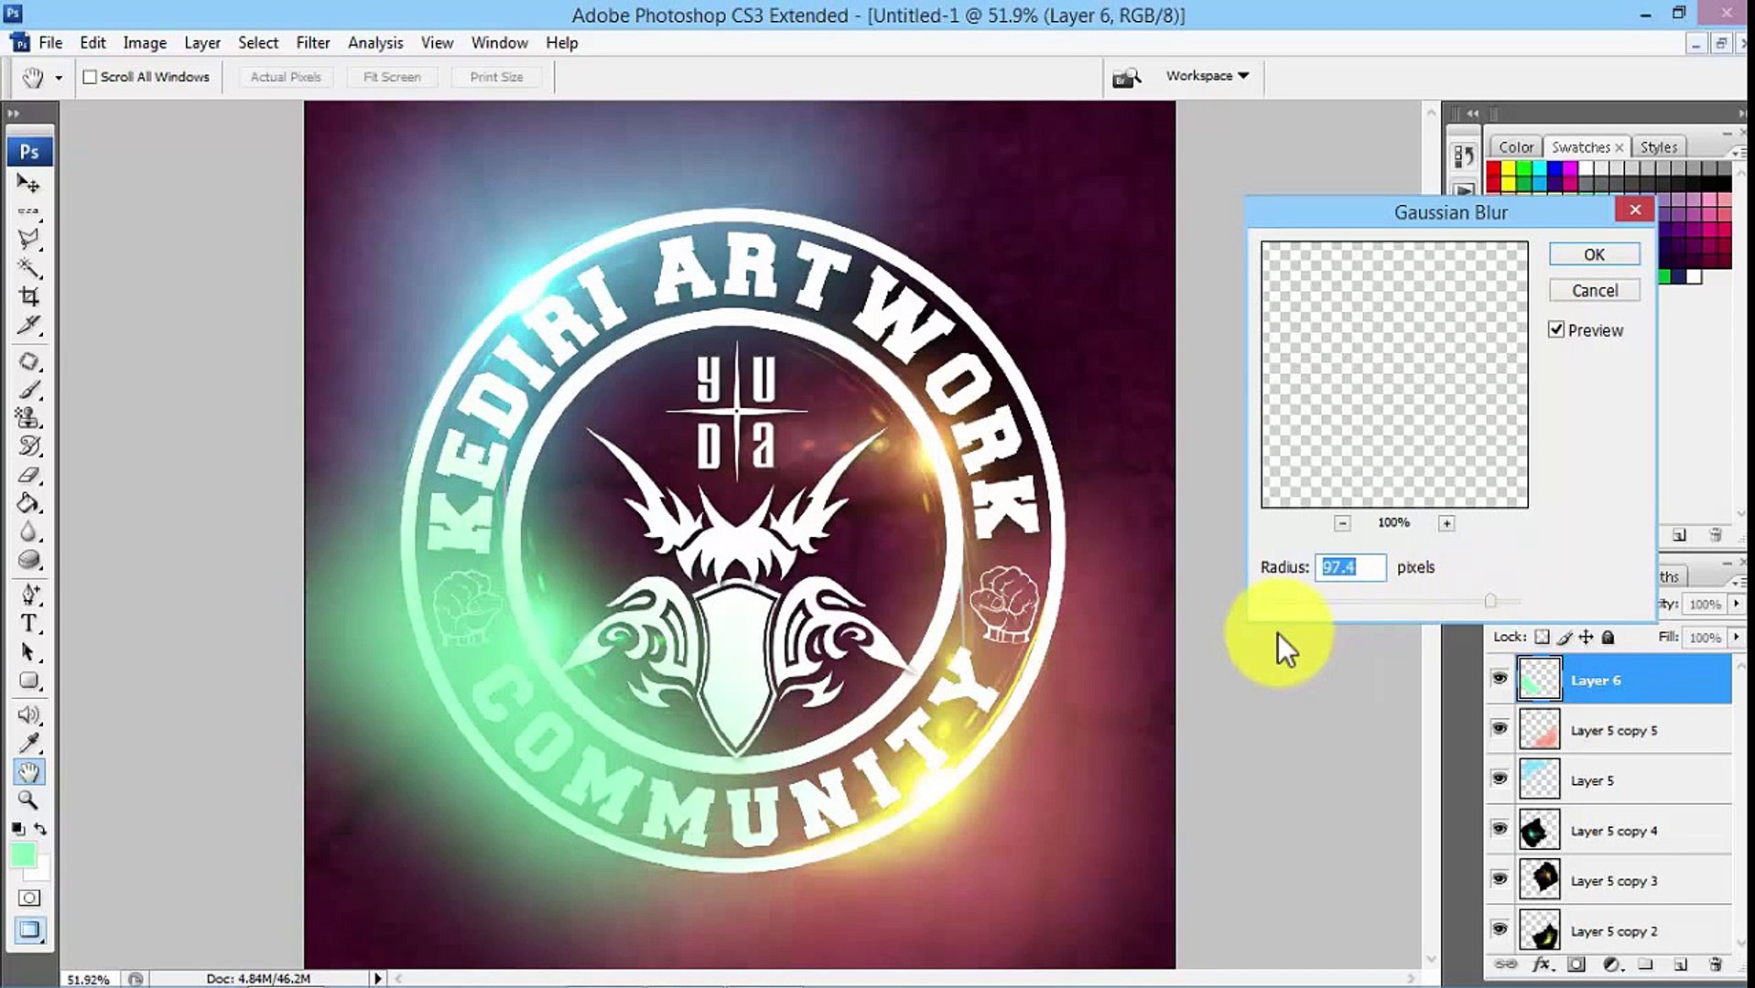Toggle lock image pixels brush icon
The height and width of the screenshot is (988, 1755).
point(1565,637)
